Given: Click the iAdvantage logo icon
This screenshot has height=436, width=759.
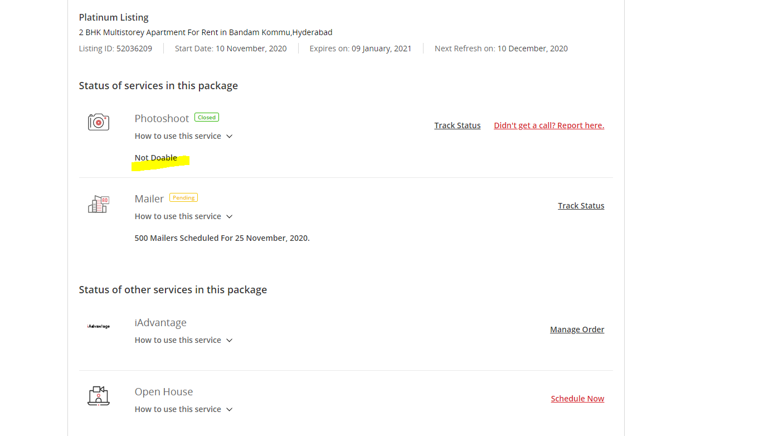Looking at the screenshot, I should point(99,326).
